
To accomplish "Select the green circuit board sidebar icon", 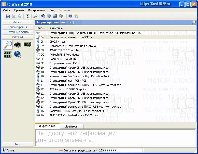I will click(27, 45).
